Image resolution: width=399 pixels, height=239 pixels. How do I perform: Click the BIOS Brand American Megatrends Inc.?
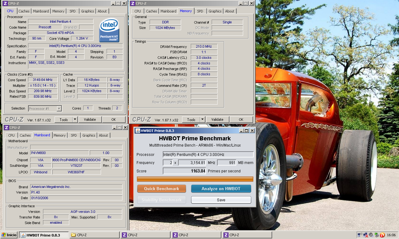pos(76,187)
